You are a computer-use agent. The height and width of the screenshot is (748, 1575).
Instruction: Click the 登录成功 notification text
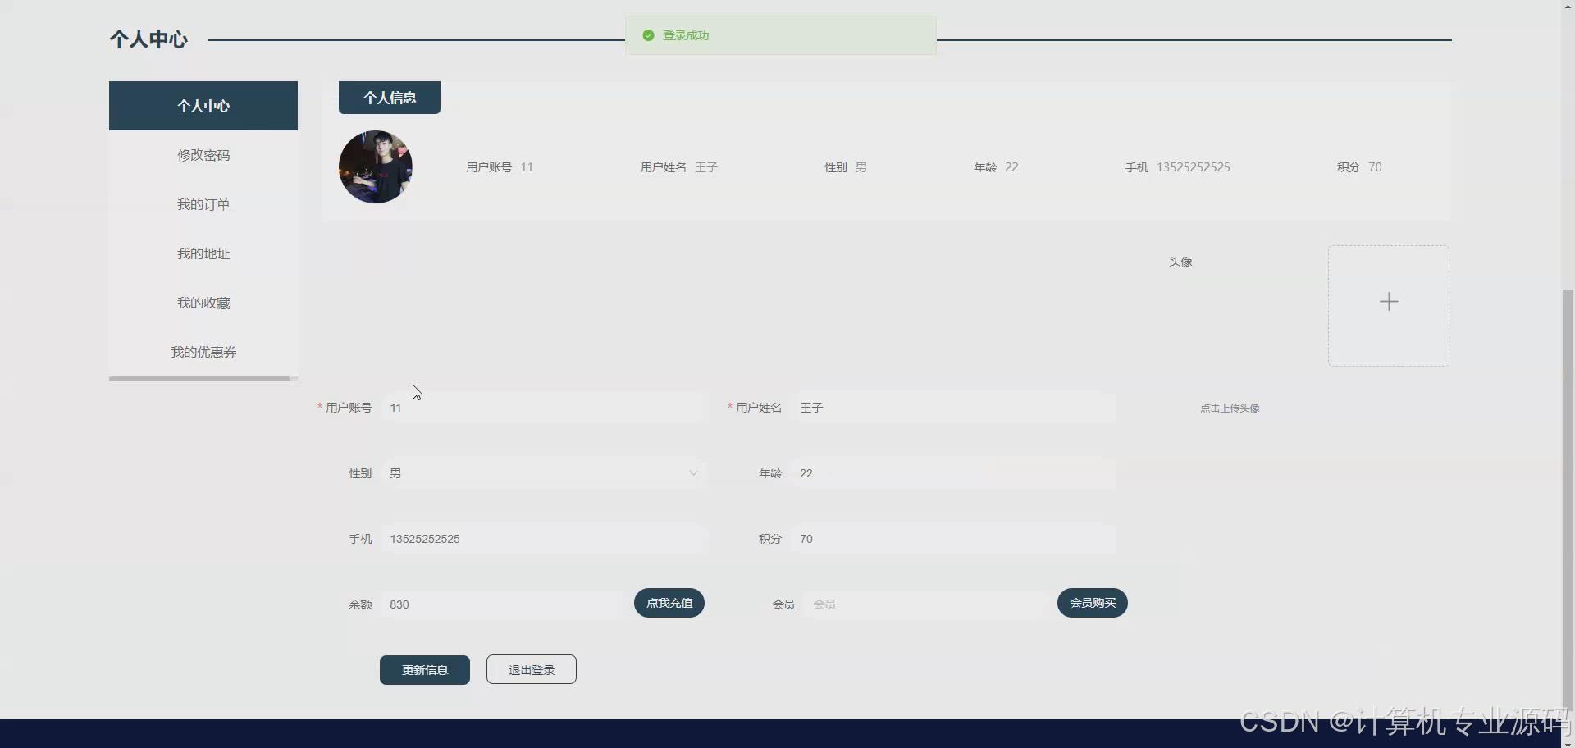[686, 35]
